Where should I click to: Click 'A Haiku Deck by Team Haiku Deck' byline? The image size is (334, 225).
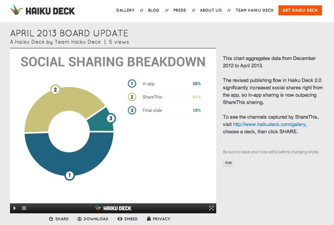click(x=55, y=42)
